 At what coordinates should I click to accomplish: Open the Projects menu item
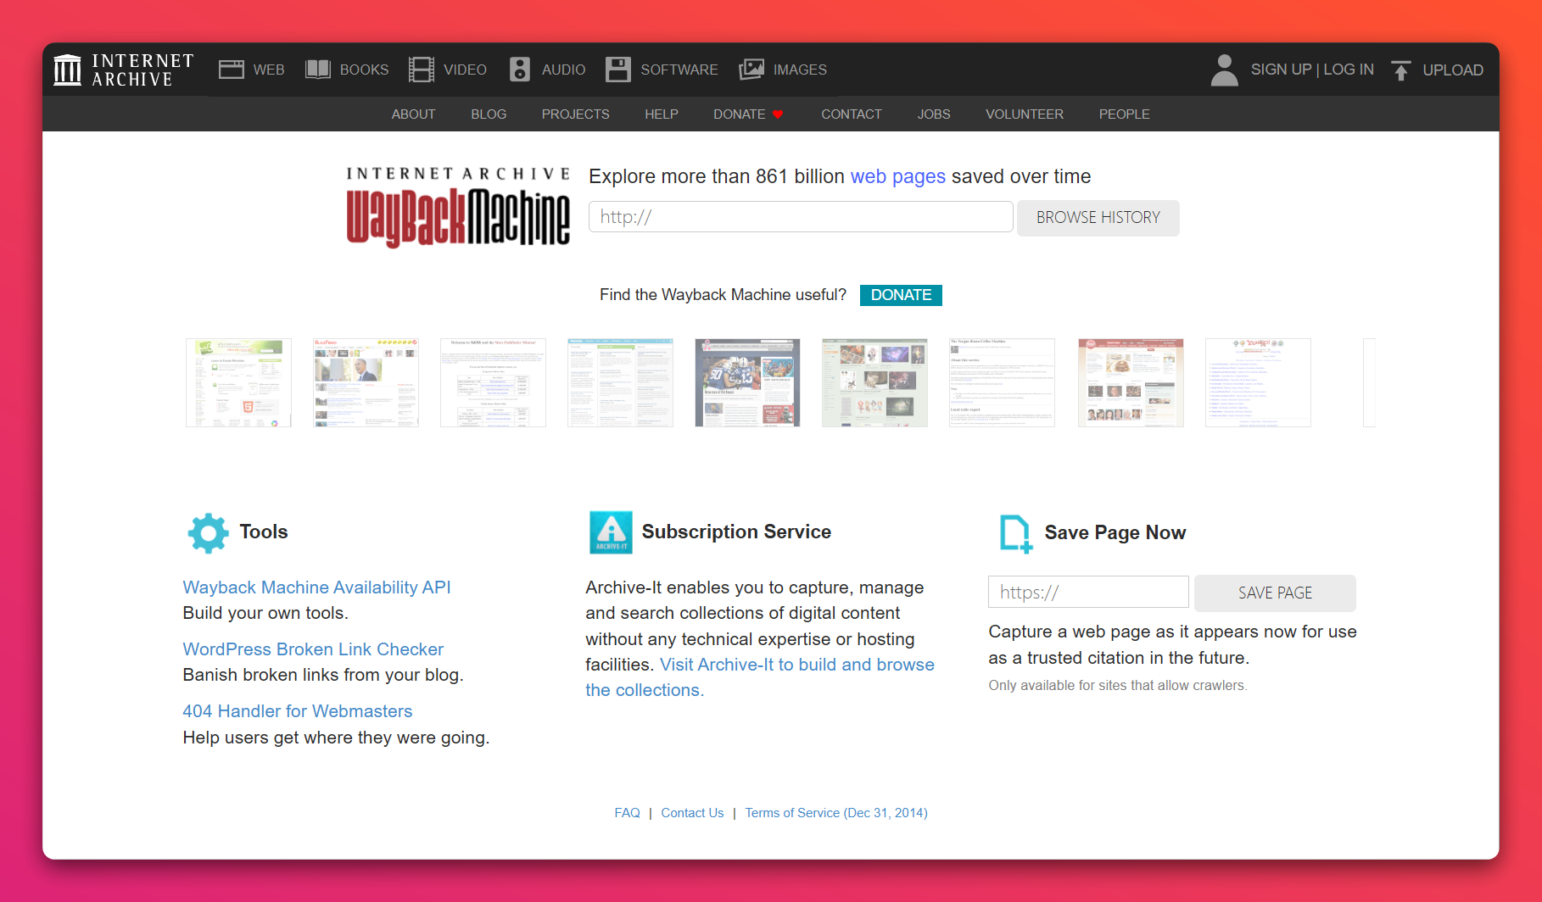coord(575,114)
